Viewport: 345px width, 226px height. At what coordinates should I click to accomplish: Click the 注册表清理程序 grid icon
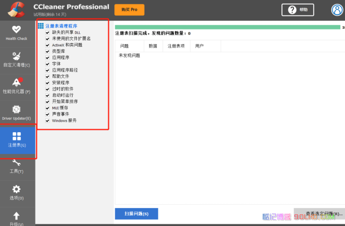pyautogui.click(x=41, y=26)
